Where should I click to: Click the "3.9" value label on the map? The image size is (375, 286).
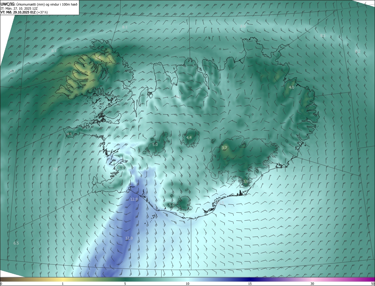(x=246, y=182)
